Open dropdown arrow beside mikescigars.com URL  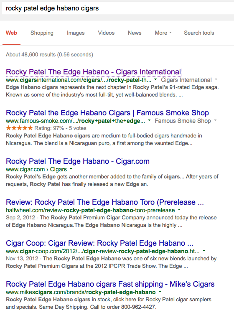tap(160, 292)
